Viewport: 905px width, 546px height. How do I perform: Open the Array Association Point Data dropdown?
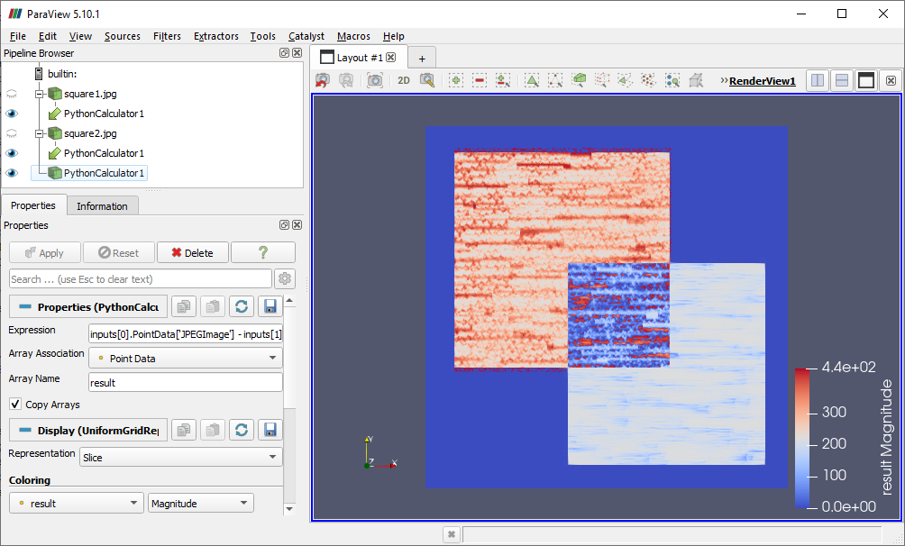185,357
